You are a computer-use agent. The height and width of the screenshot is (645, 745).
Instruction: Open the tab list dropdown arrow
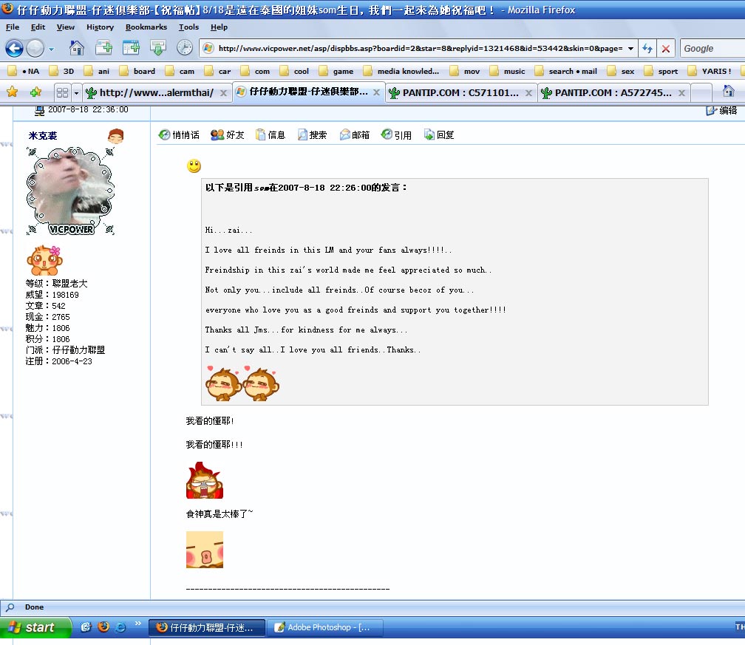click(76, 92)
